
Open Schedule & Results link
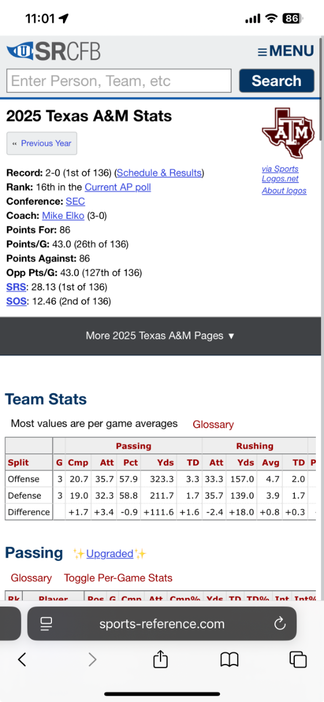pos(159,173)
